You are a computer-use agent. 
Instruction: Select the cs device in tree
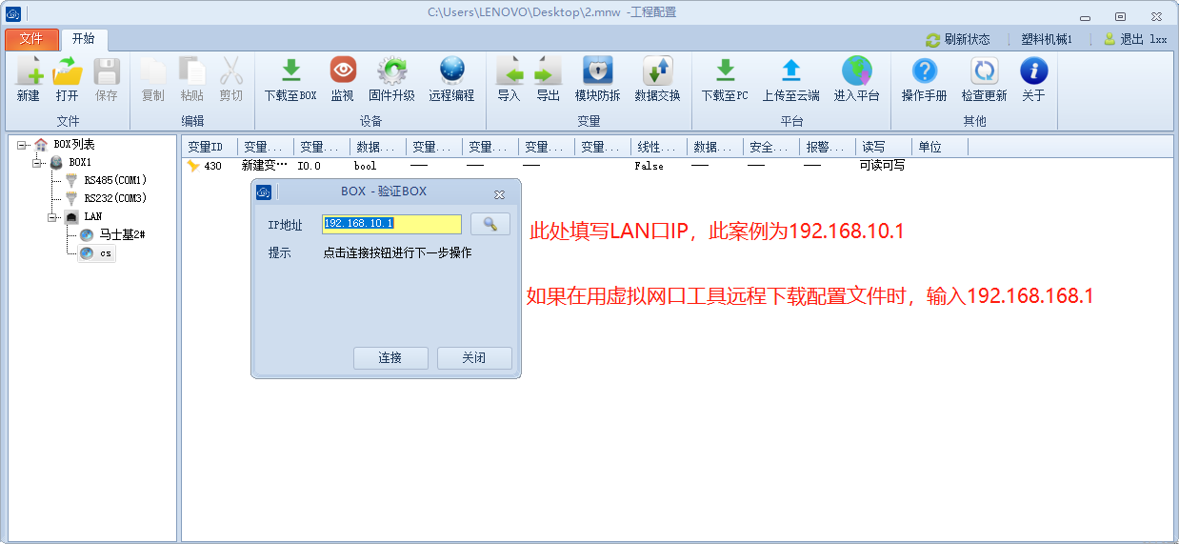[x=106, y=253]
